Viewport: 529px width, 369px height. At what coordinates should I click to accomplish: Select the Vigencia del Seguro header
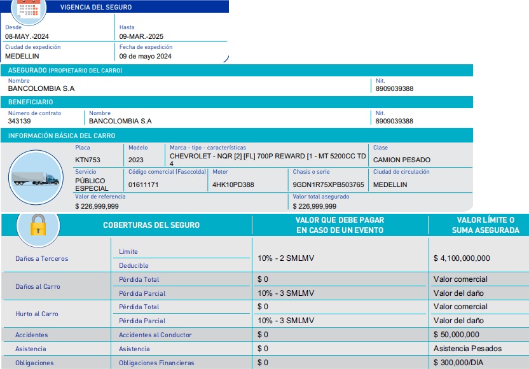point(96,7)
